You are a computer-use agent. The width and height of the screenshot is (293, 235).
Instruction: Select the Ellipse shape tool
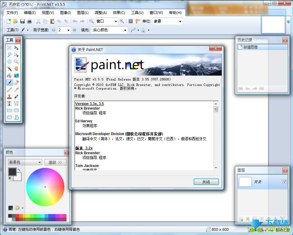pyautogui.click(x=9, y=117)
